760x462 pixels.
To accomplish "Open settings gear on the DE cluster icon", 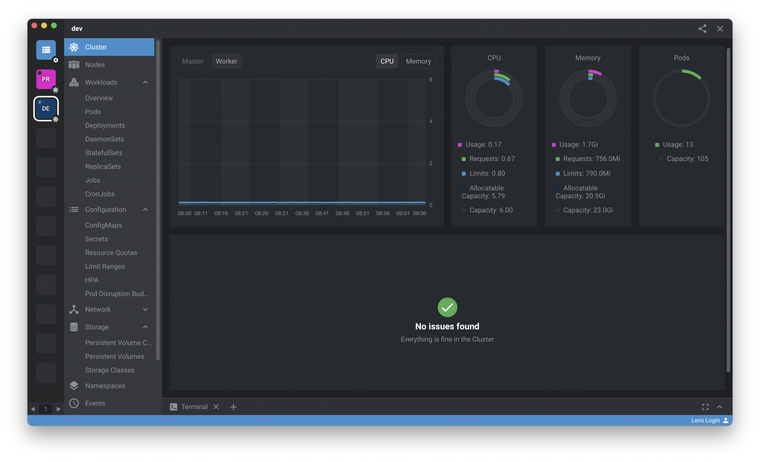I will click(x=56, y=119).
